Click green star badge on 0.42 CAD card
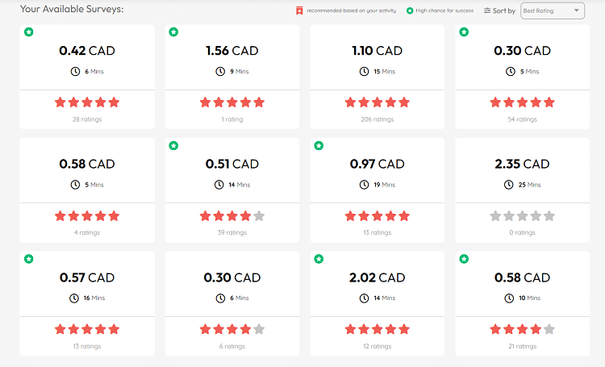 tap(29, 32)
